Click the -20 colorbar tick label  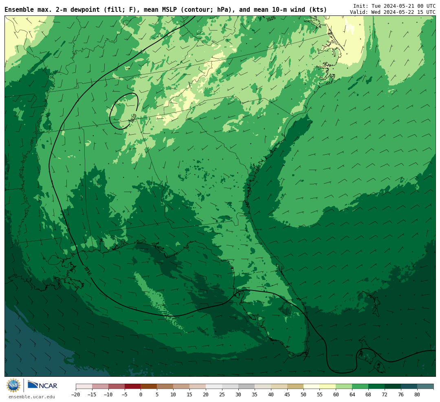click(x=76, y=395)
